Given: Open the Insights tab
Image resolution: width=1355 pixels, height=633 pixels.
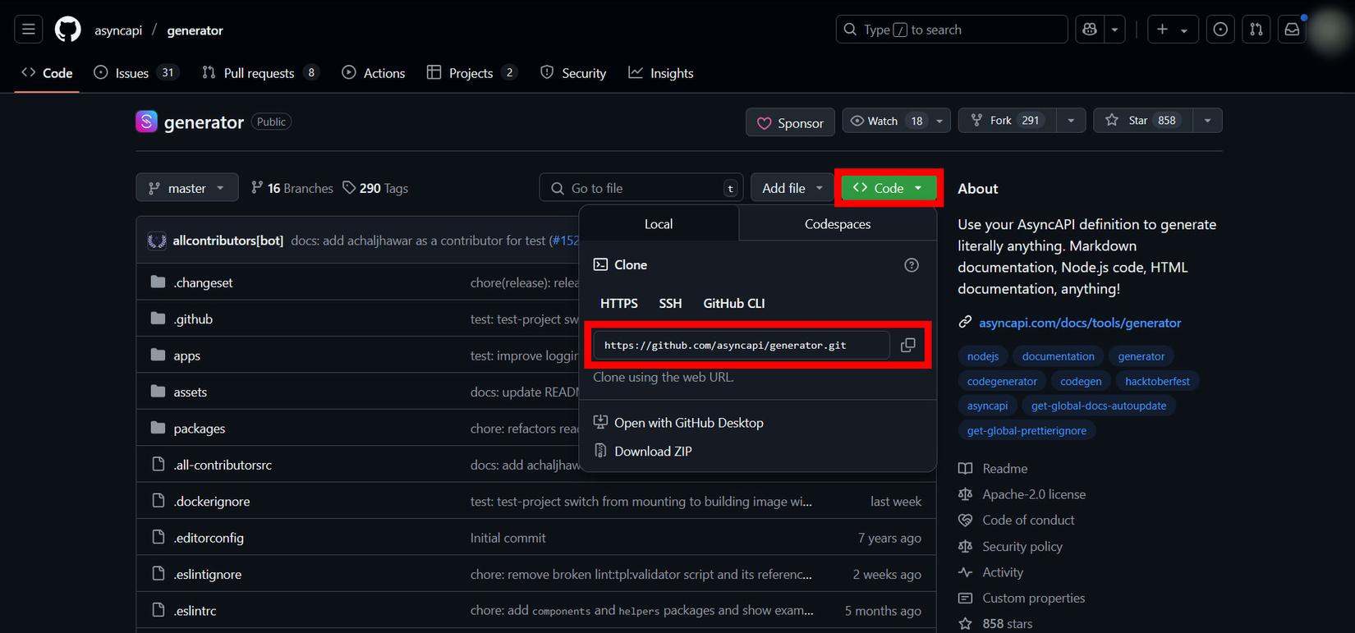Looking at the screenshot, I should click(x=661, y=73).
